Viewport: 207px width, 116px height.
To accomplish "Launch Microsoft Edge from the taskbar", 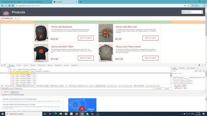I will [x=55, y=114].
